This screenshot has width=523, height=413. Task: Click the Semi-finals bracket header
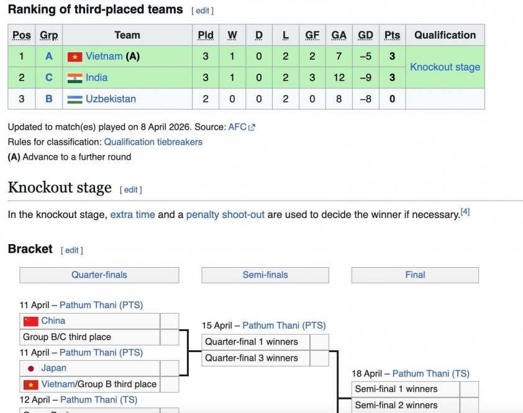pos(265,275)
